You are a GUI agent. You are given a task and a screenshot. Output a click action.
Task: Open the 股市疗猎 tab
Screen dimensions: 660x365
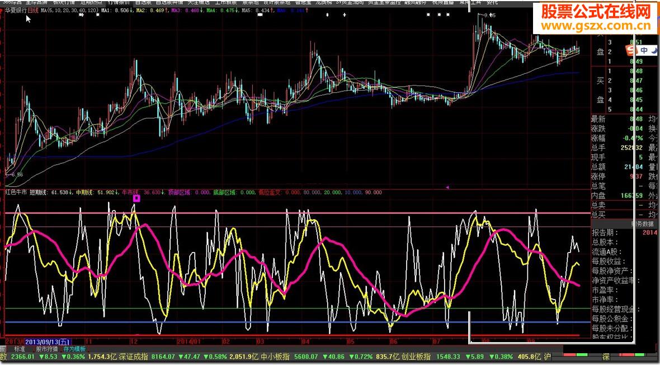47,348
